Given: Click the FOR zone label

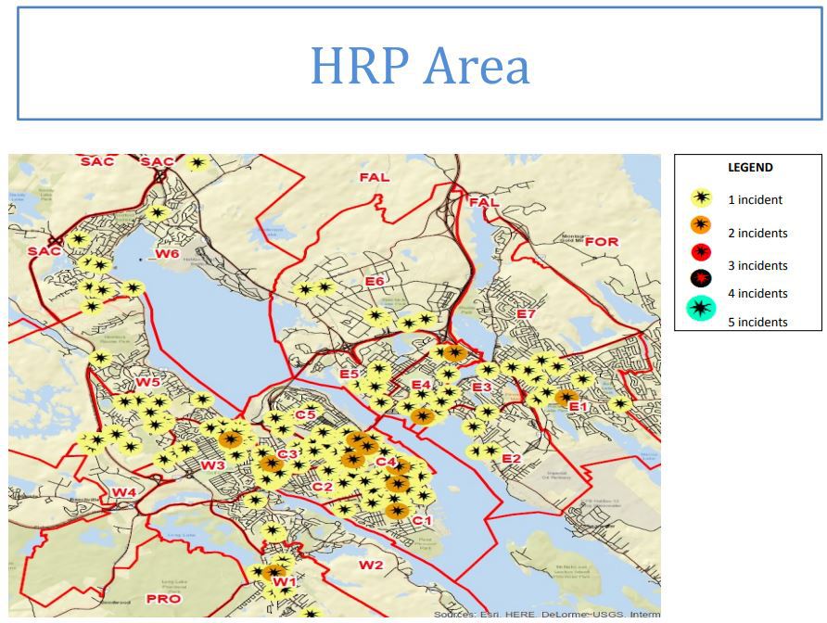Looking at the screenshot, I should tap(602, 242).
